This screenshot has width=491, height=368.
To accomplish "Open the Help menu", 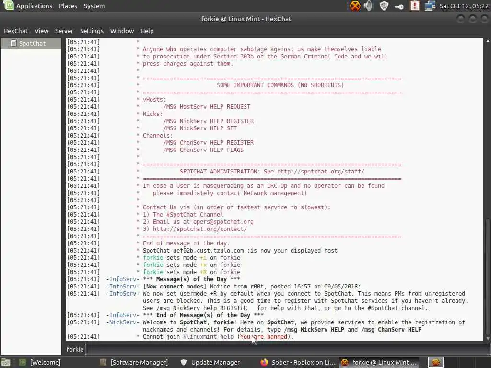I will click(x=147, y=31).
